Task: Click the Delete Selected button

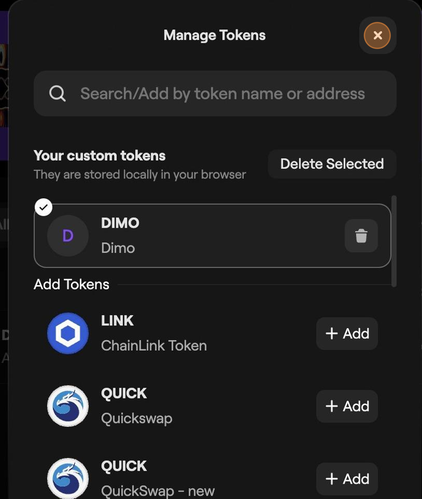Action: pos(332,164)
